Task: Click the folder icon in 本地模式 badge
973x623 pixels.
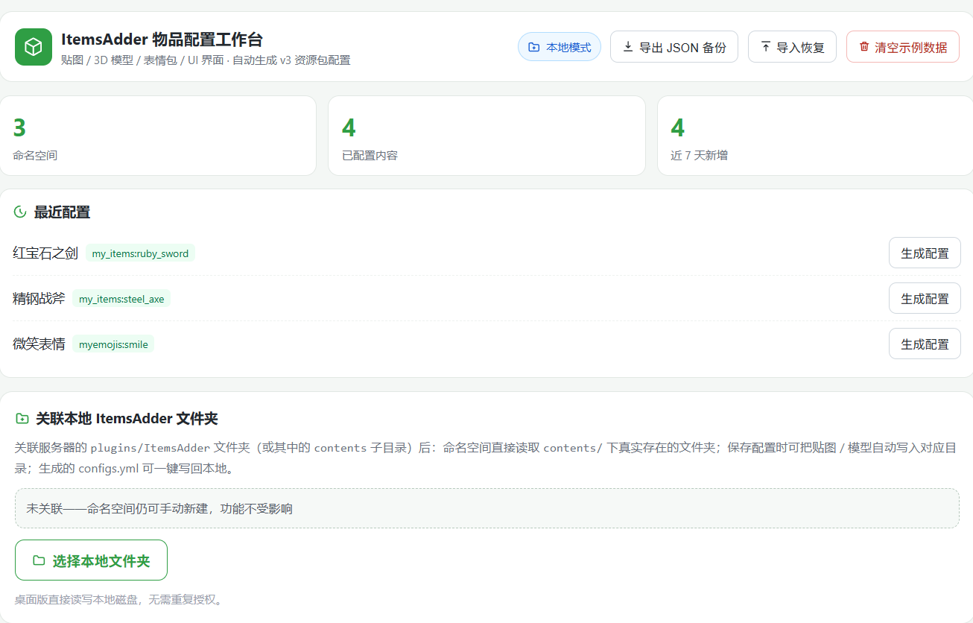Action: point(533,47)
